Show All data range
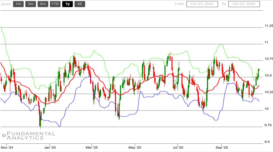Viewport: 273px width, 152px height. click(80, 4)
